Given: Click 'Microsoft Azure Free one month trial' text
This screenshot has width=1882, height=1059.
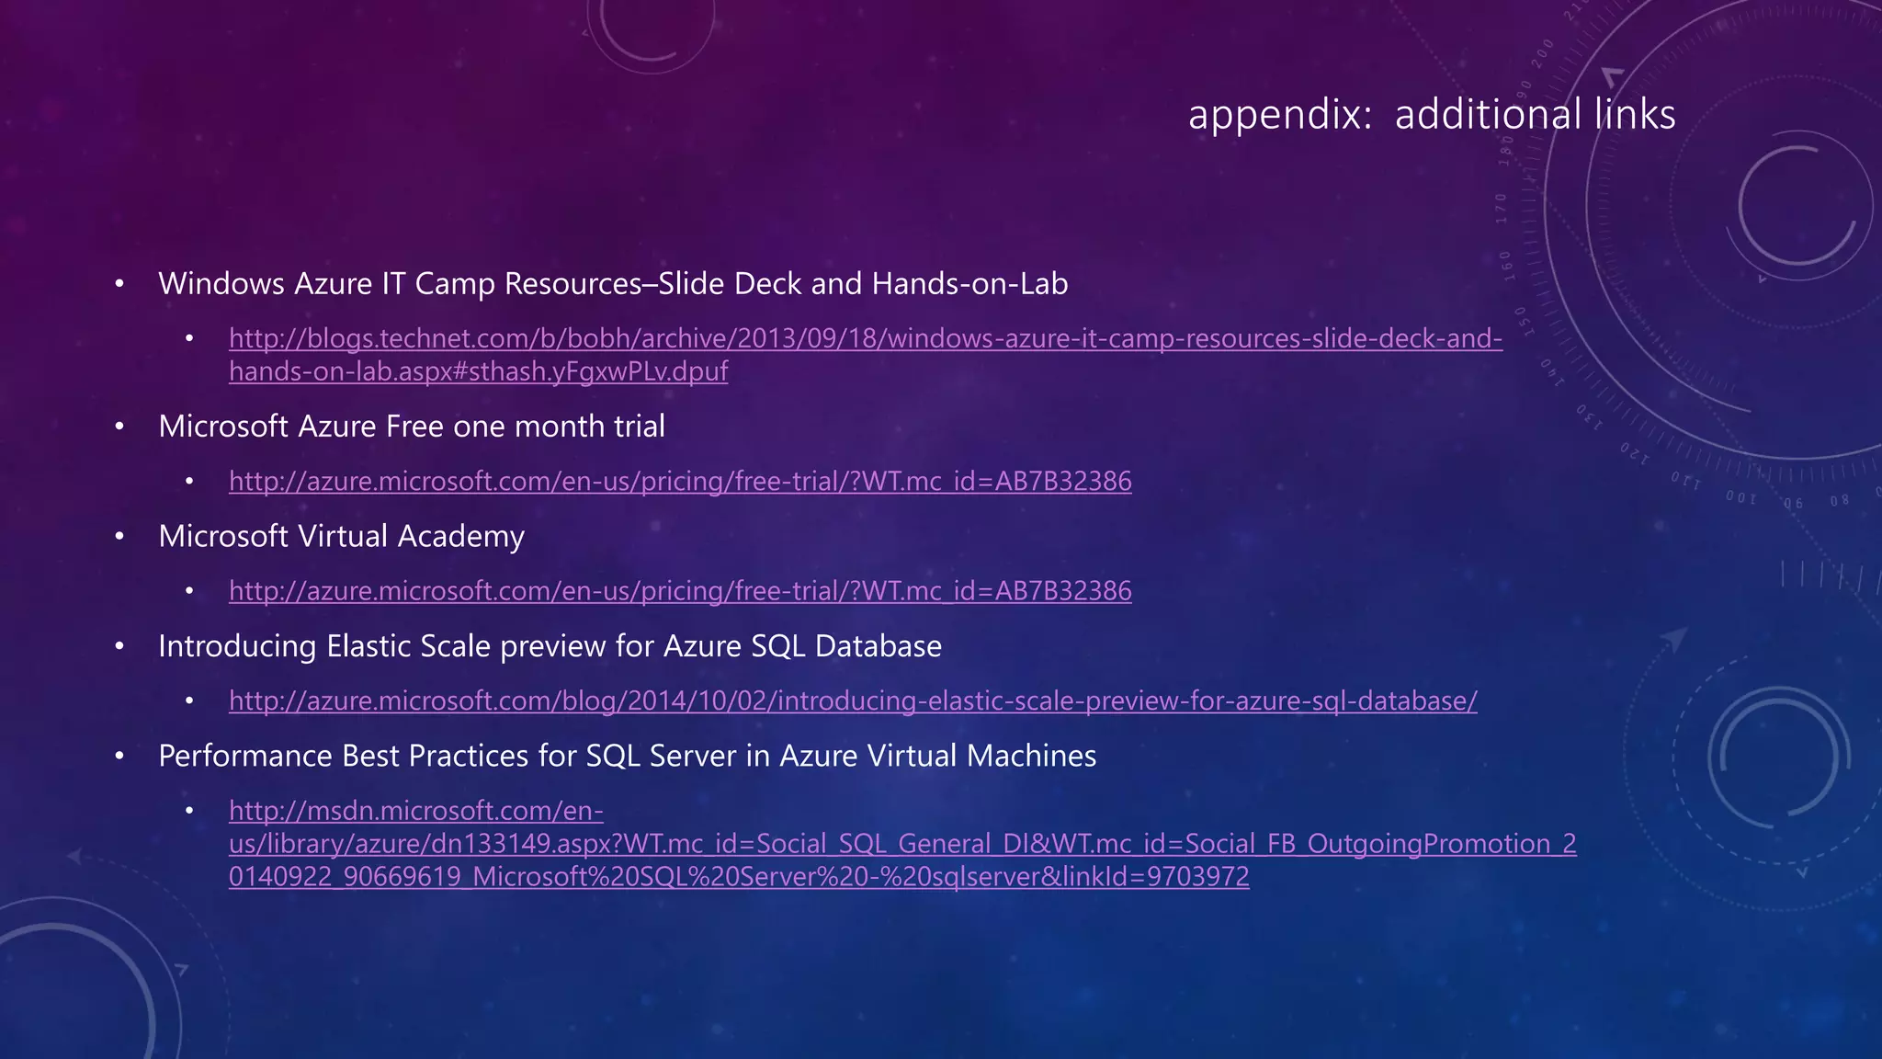Looking at the screenshot, I should click(x=412, y=426).
